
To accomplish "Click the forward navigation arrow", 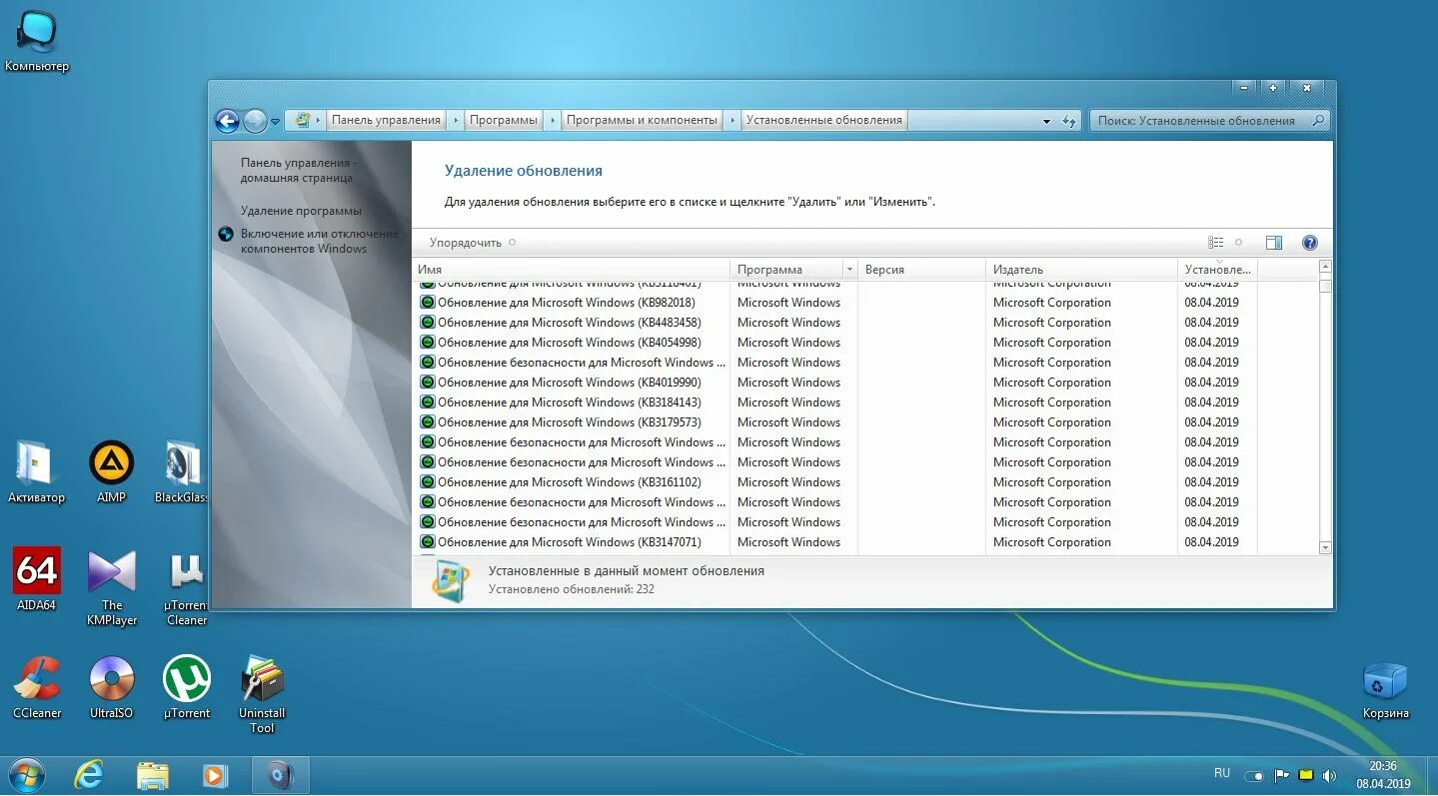I will click(x=255, y=121).
